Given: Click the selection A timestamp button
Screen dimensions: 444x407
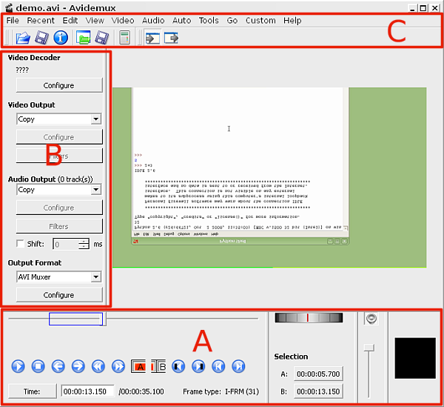Looking at the screenshot, I should point(317,374).
